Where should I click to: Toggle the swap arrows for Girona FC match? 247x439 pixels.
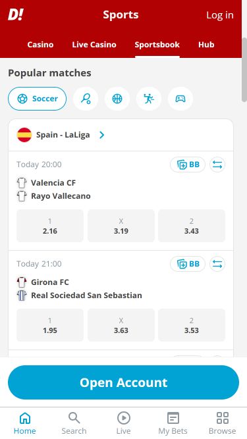(x=217, y=264)
